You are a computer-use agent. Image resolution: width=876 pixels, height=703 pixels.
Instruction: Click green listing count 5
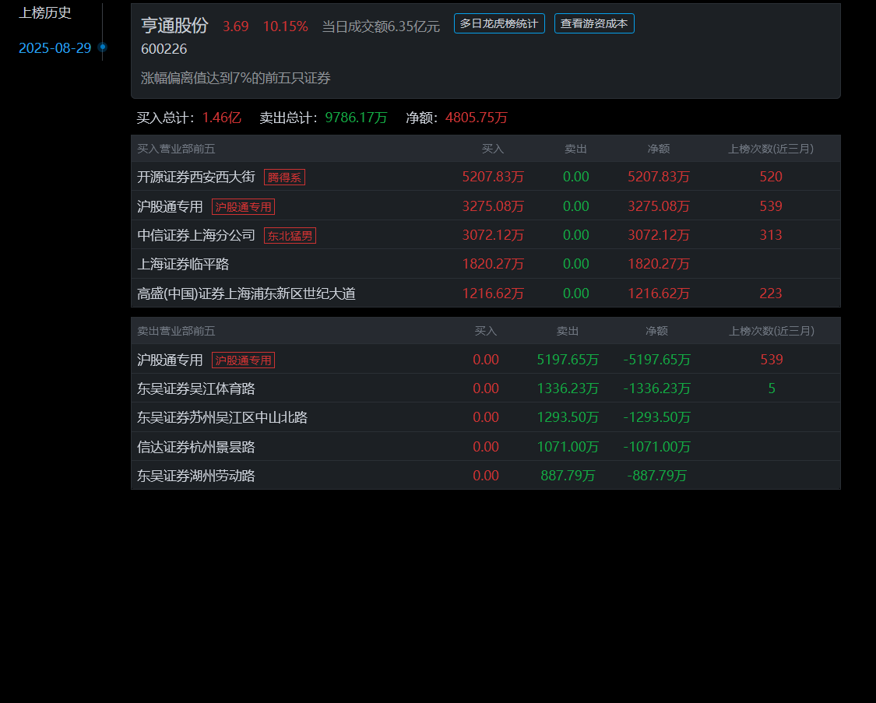(x=772, y=388)
